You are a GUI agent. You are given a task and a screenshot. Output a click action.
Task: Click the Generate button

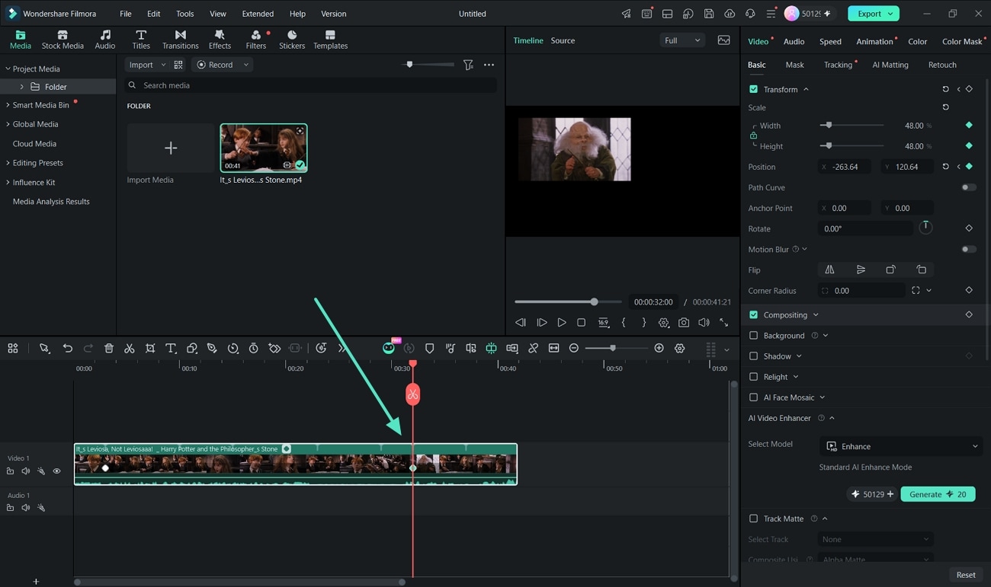click(x=938, y=494)
